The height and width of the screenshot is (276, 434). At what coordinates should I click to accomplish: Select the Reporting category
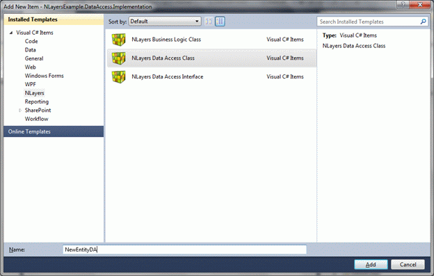click(37, 102)
